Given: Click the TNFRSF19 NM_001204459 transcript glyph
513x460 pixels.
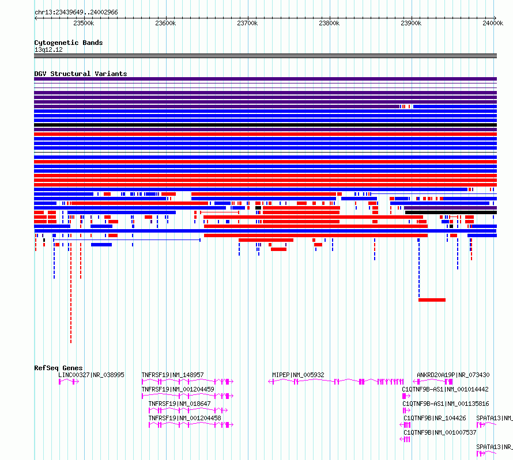Looking at the screenshot, I should pyautogui.click(x=187, y=396).
